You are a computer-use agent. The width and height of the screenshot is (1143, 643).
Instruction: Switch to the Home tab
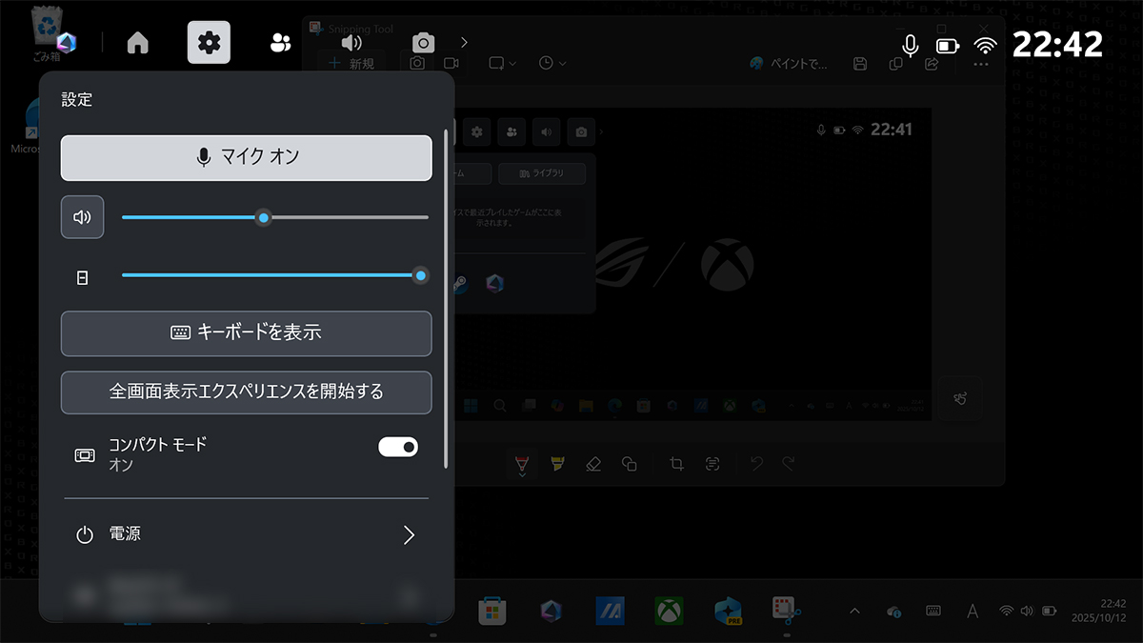click(x=138, y=42)
